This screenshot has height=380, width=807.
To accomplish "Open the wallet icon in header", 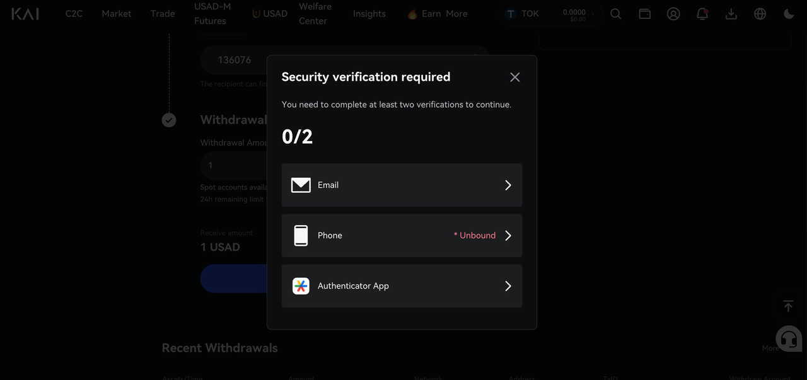I will (x=644, y=14).
